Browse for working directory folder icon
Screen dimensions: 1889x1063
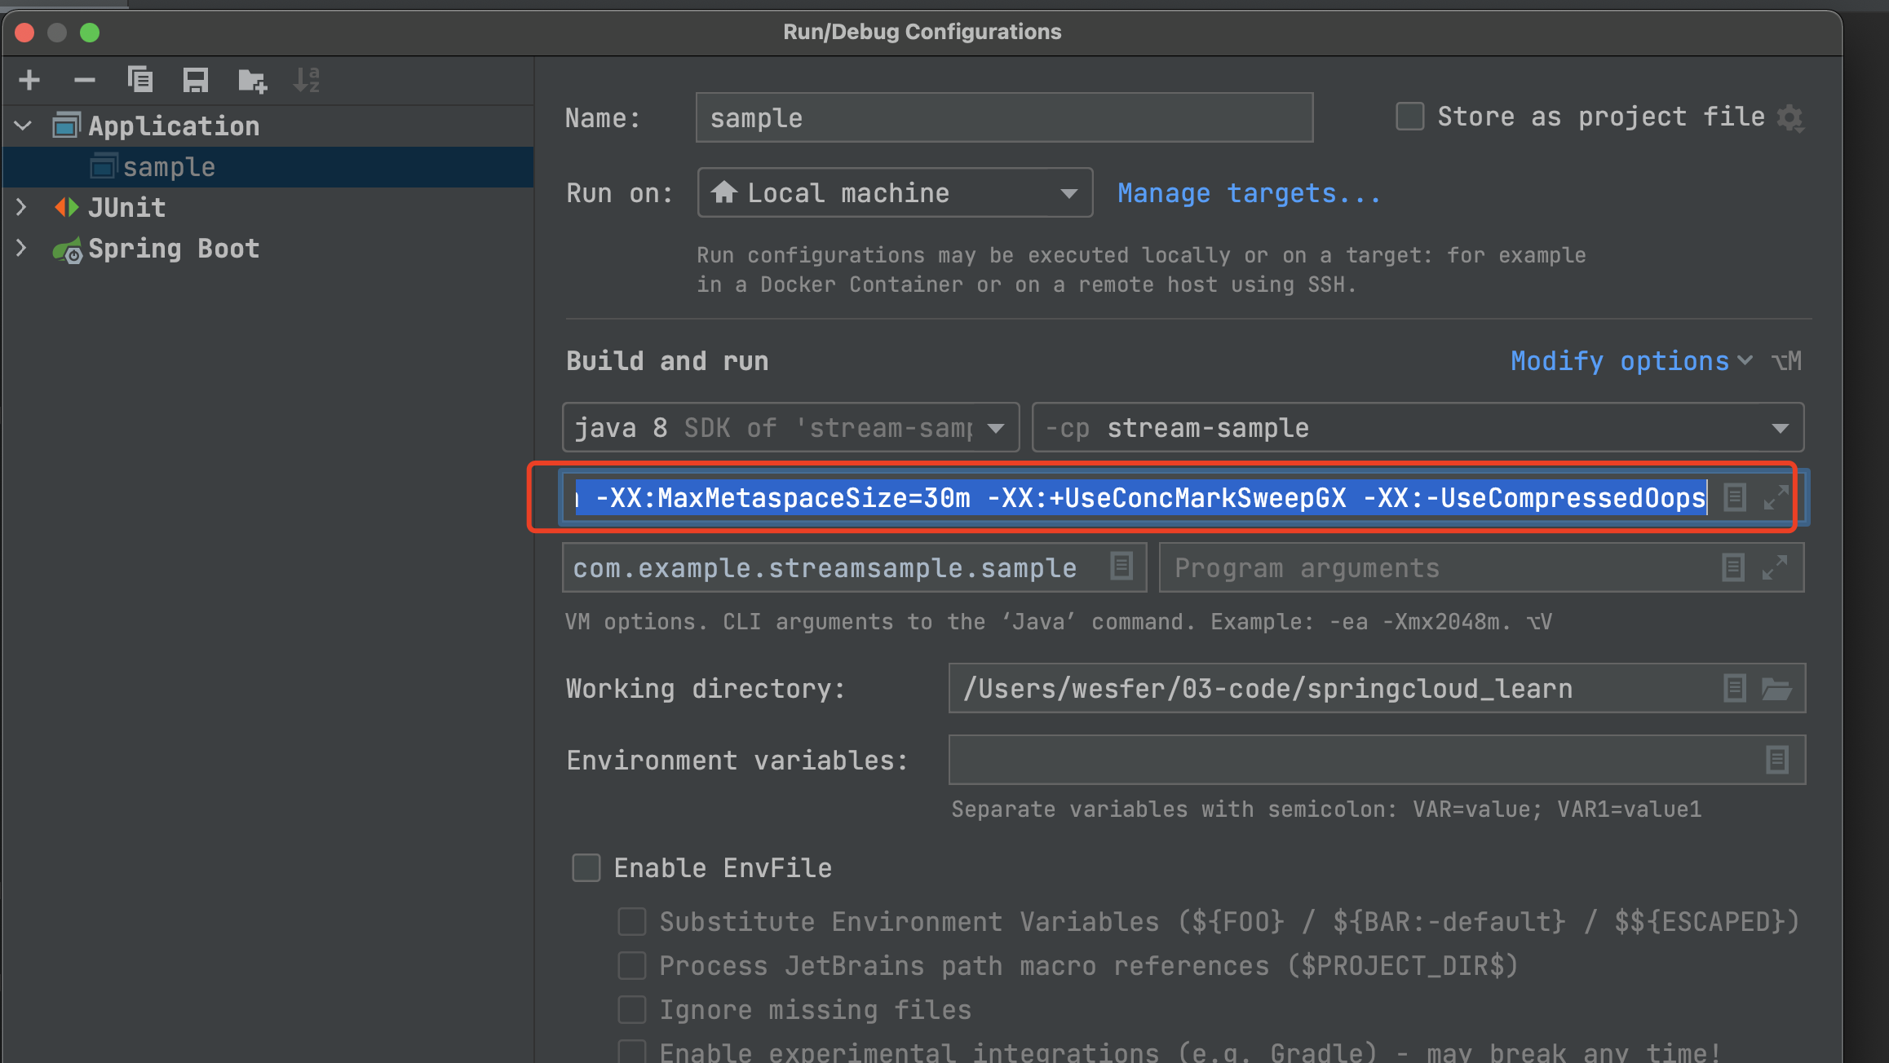tap(1776, 689)
